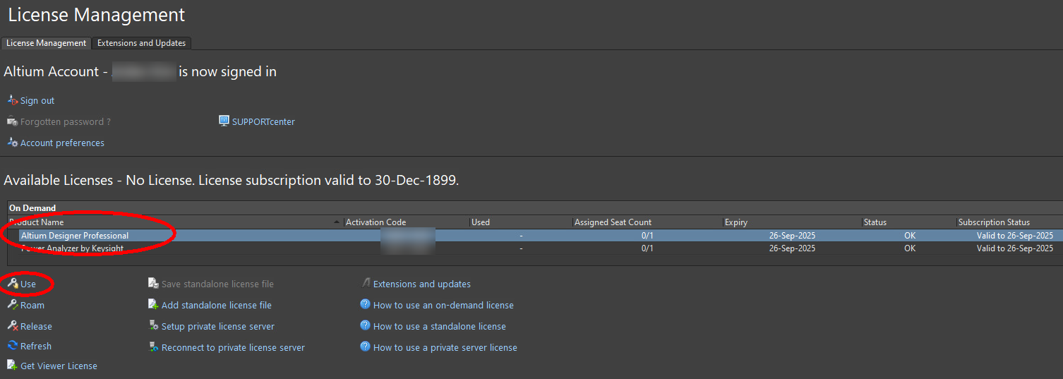Image resolution: width=1063 pixels, height=379 pixels.
Task: Select the License Management tab
Action: (46, 43)
